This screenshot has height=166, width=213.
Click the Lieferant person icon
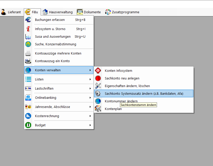tap(4, 12)
